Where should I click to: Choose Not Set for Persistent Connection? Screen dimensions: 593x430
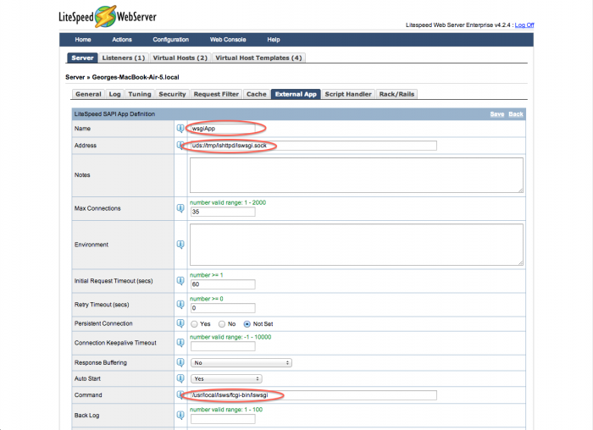click(x=247, y=324)
